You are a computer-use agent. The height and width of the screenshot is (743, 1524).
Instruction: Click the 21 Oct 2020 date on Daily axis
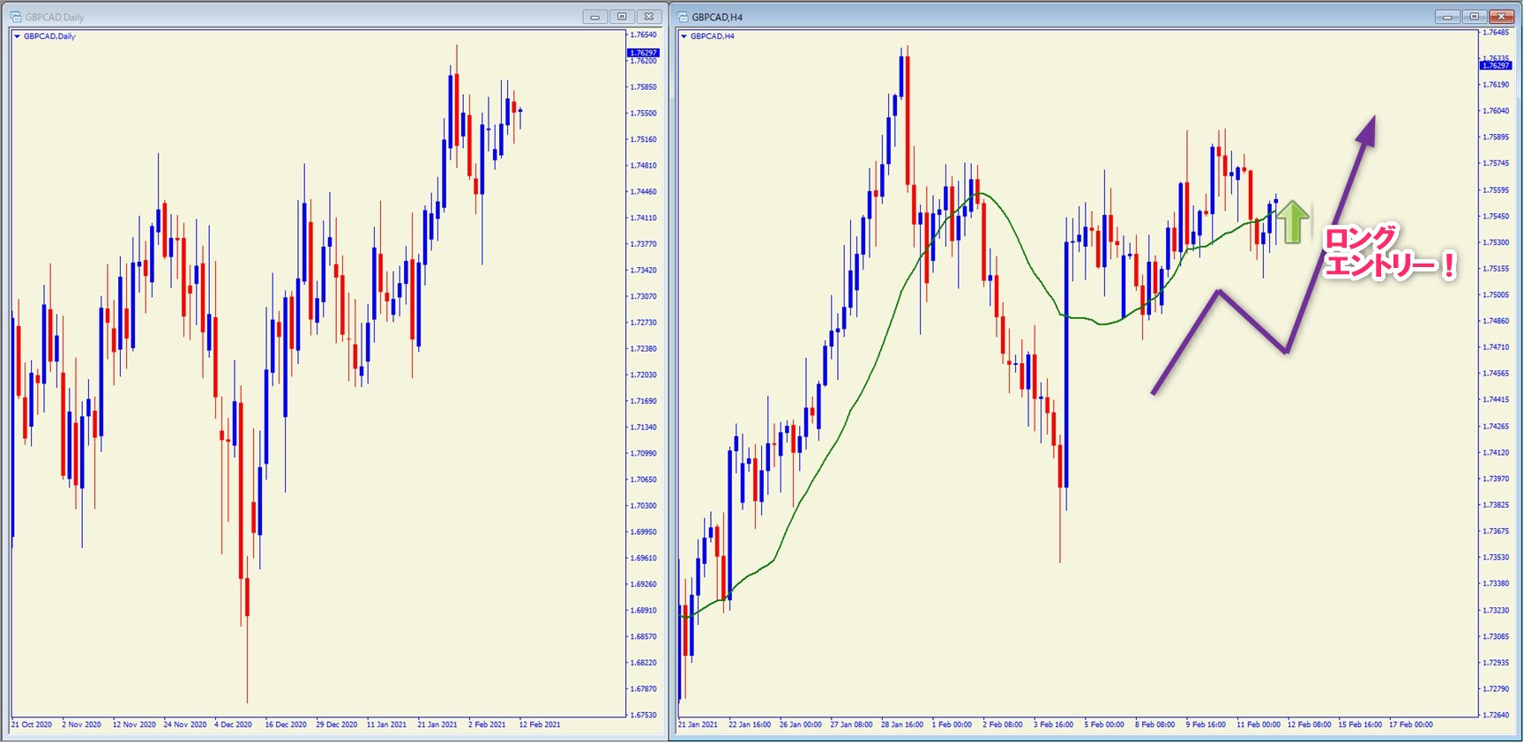point(32,724)
